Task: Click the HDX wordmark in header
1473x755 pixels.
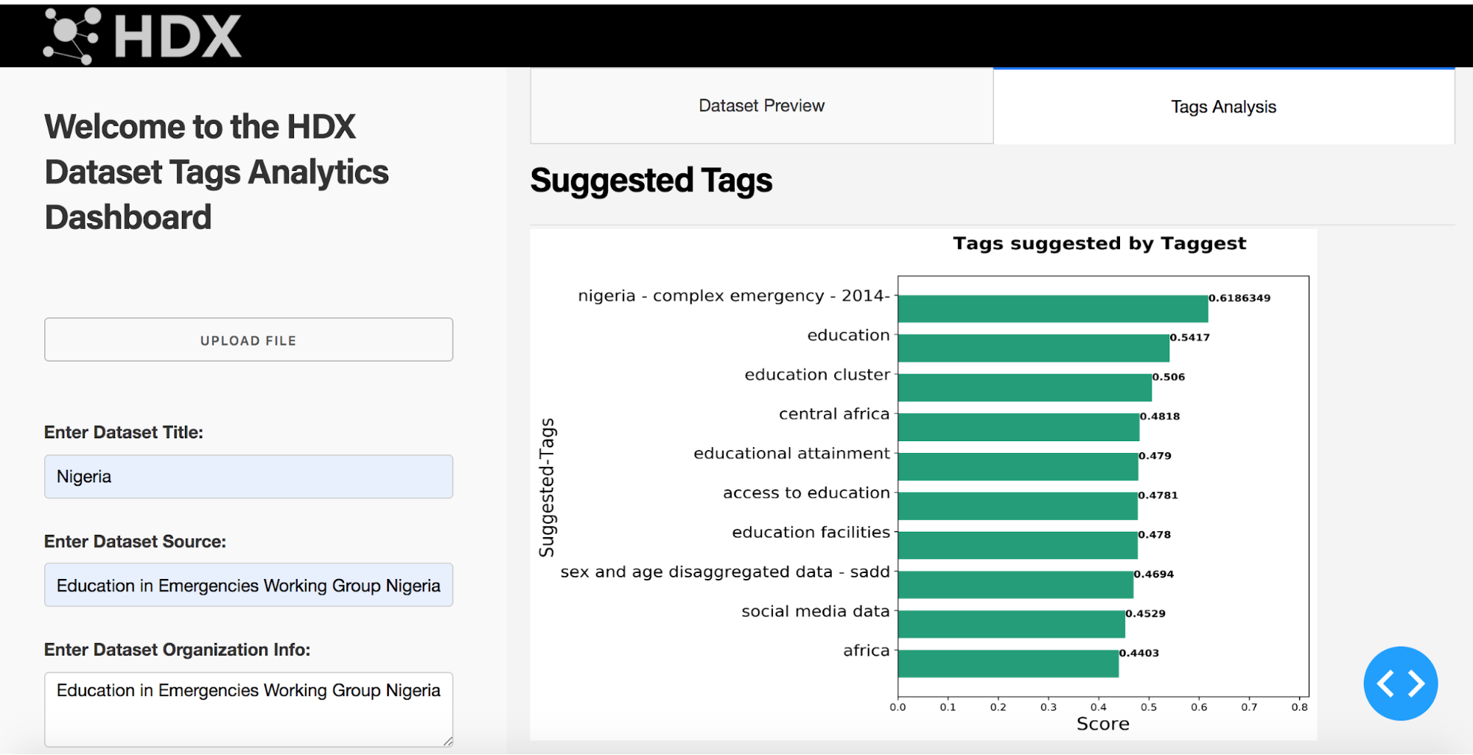Action: coord(178,36)
